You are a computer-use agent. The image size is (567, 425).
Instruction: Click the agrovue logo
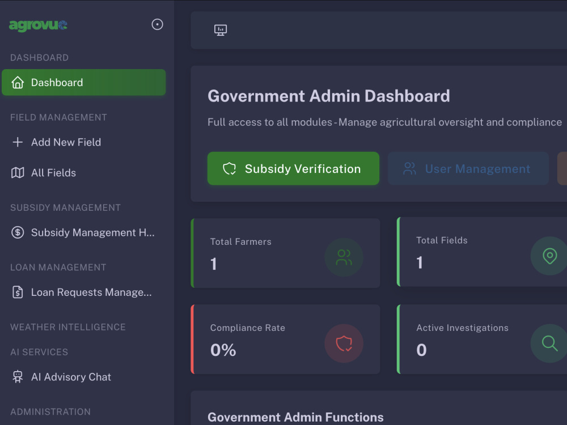click(x=38, y=25)
